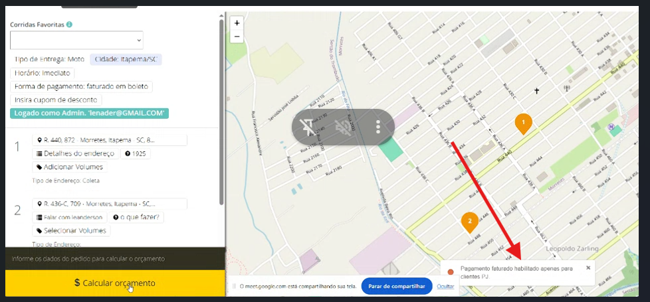Image resolution: width=650 pixels, height=302 pixels.
Task: Open Detalhes do endereço for stop 1
Action: [x=76, y=154]
